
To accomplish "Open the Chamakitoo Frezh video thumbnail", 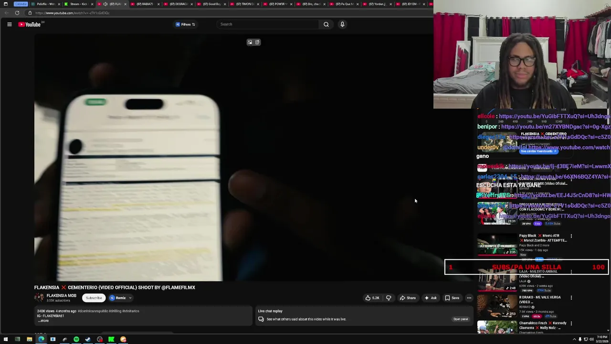I will tap(497, 327).
